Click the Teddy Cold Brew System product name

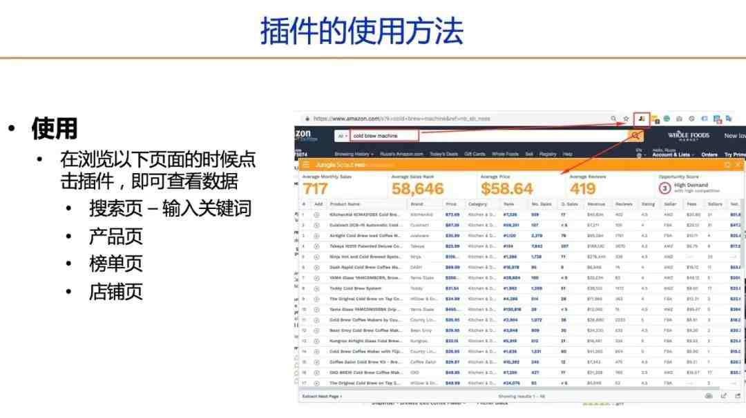pyautogui.click(x=356, y=288)
